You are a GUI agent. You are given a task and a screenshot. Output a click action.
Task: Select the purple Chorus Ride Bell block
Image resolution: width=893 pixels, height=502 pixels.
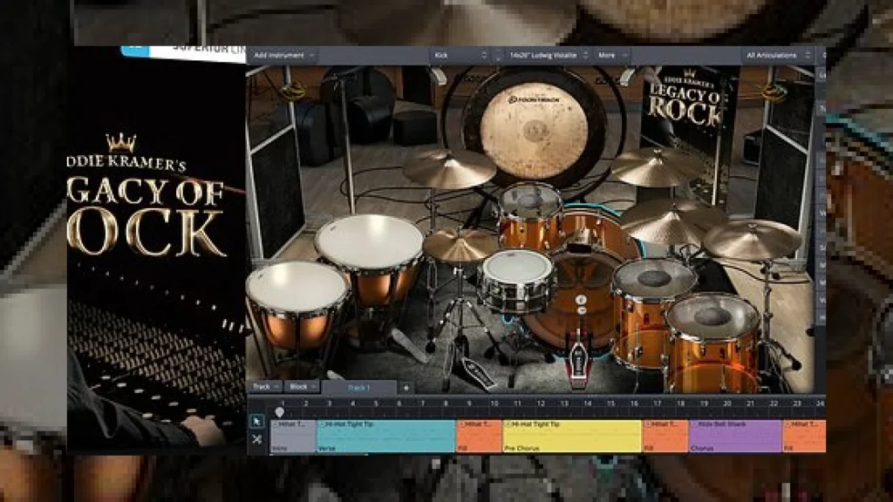pyautogui.click(x=735, y=437)
